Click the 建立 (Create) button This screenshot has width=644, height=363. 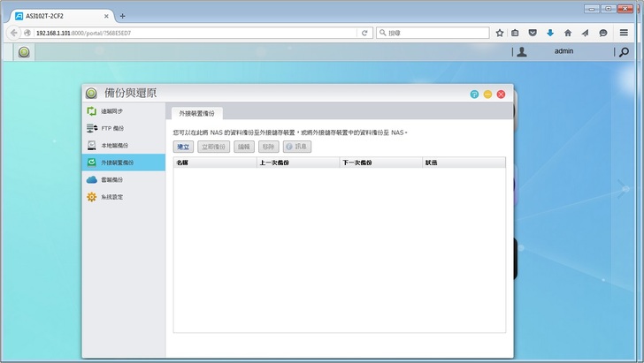(183, 147)
